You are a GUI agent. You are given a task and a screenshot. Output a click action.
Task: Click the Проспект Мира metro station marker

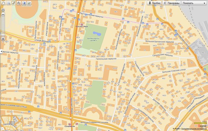(x=82, y=24)
